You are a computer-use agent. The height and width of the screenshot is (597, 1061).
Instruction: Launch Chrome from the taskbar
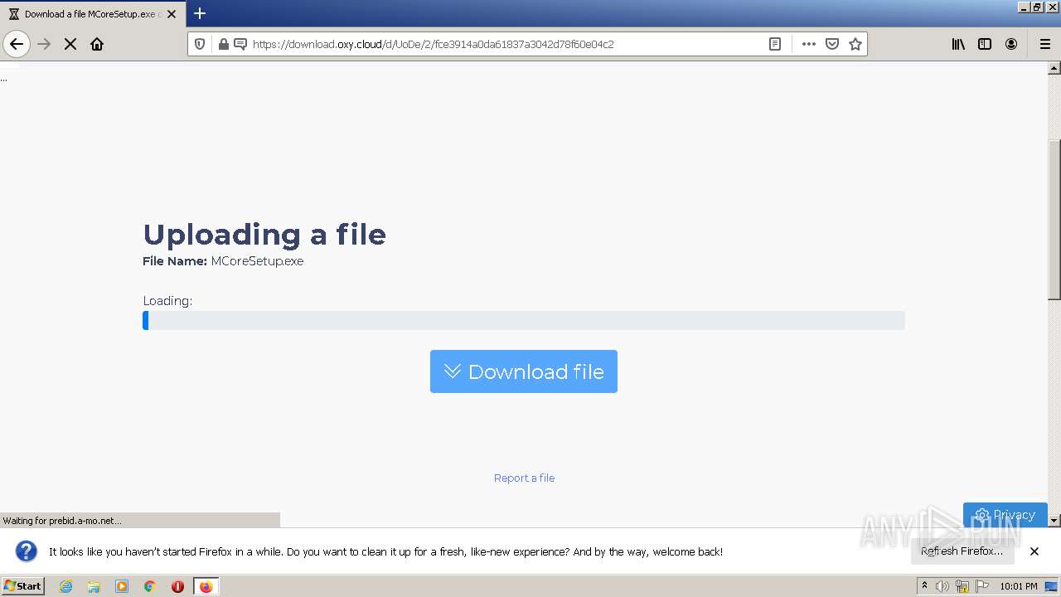(x=150, y=586)
